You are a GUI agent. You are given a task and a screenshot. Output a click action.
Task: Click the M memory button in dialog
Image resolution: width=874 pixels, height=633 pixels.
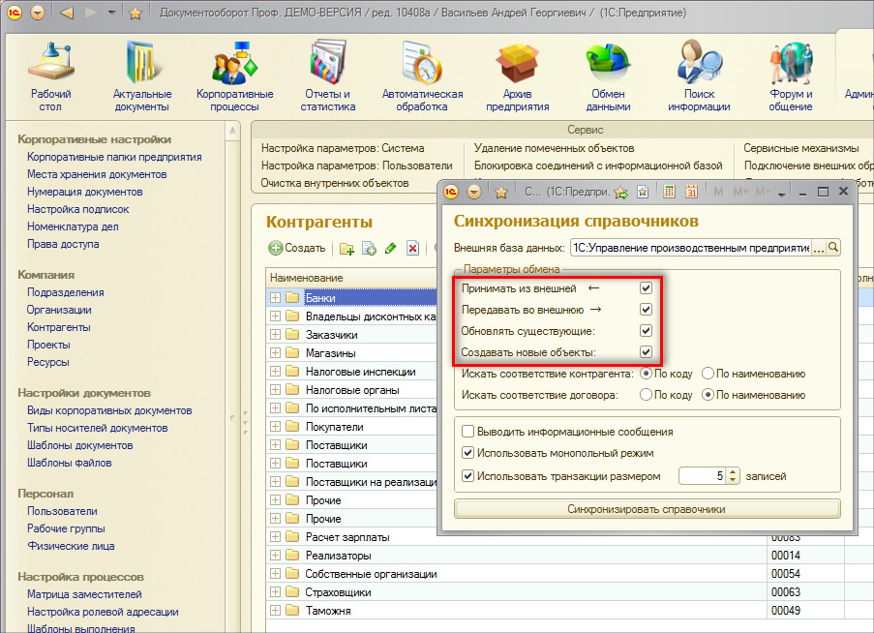pyautogui.click(x=718, y=193)
